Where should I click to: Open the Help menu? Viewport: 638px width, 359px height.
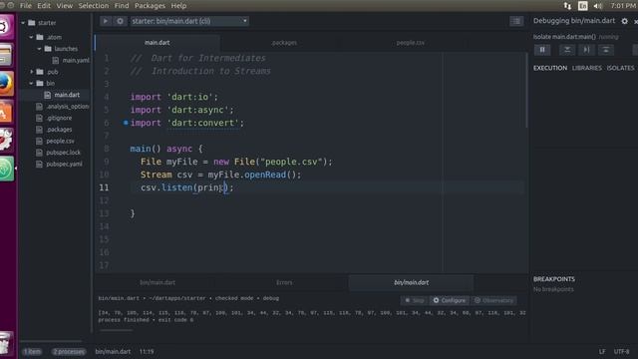pos(178,6)
